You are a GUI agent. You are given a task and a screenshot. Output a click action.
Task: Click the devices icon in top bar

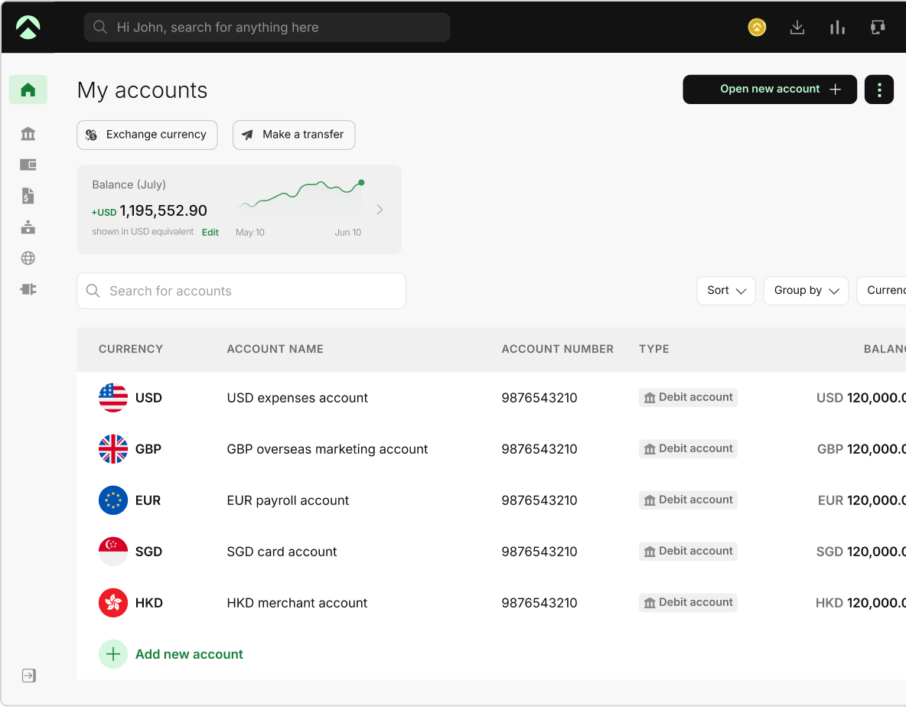coord(878,27)
